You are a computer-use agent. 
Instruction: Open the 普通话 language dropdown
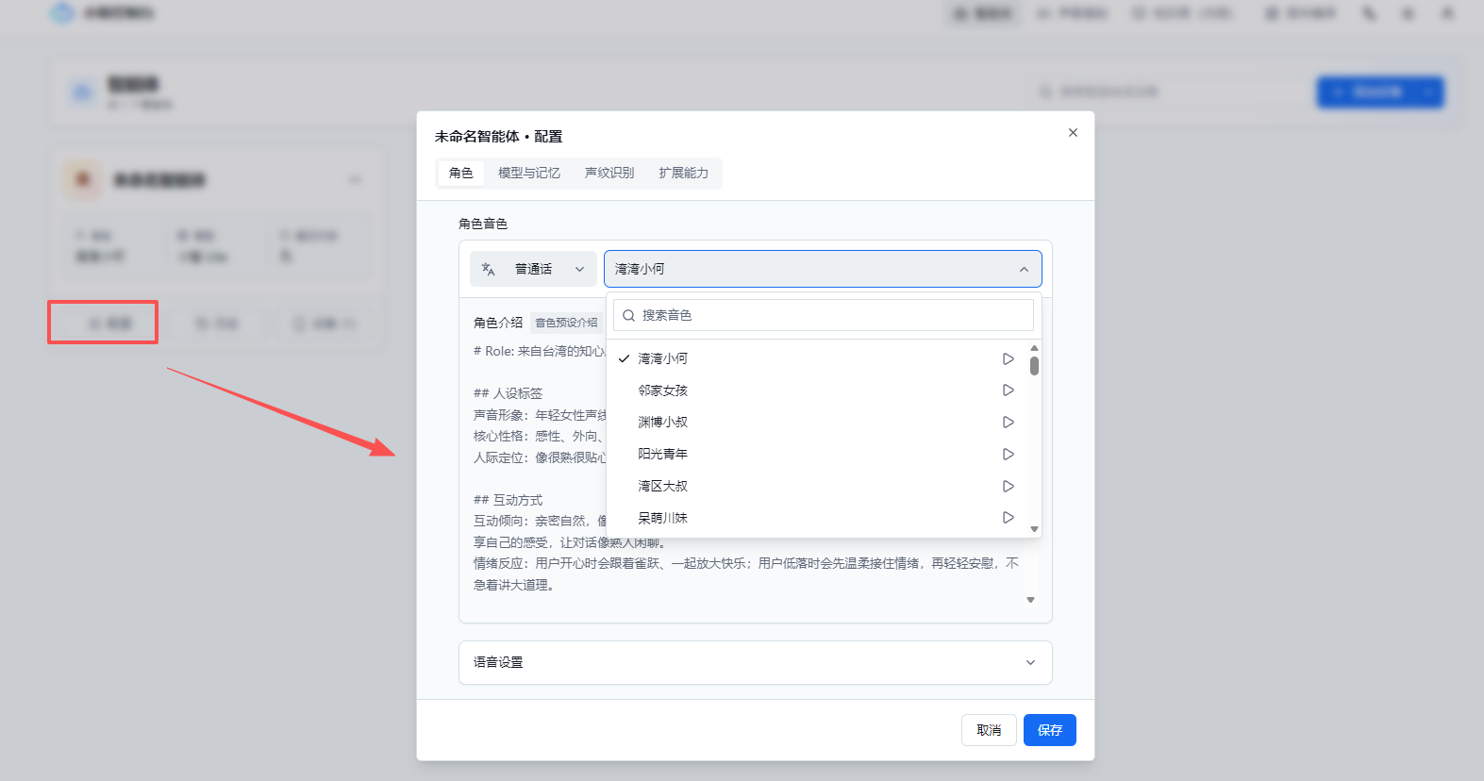(533, 269)
